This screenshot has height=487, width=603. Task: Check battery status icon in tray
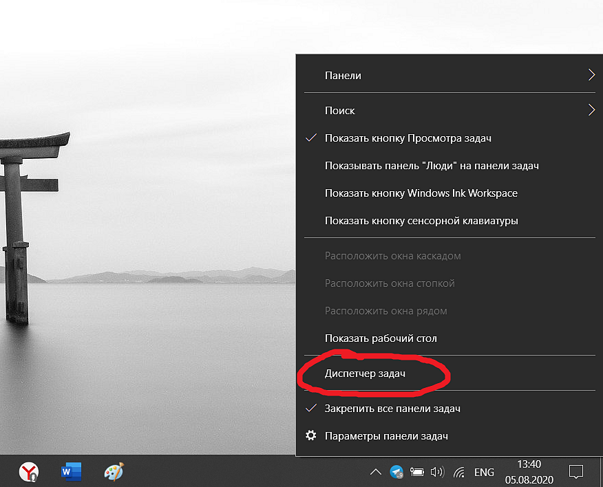[x=417, y=472]
